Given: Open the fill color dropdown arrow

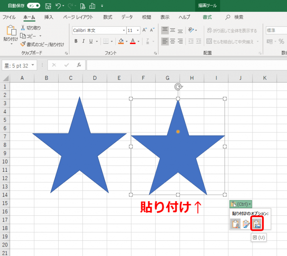Looking at the screenshot, I should (127, 41).
